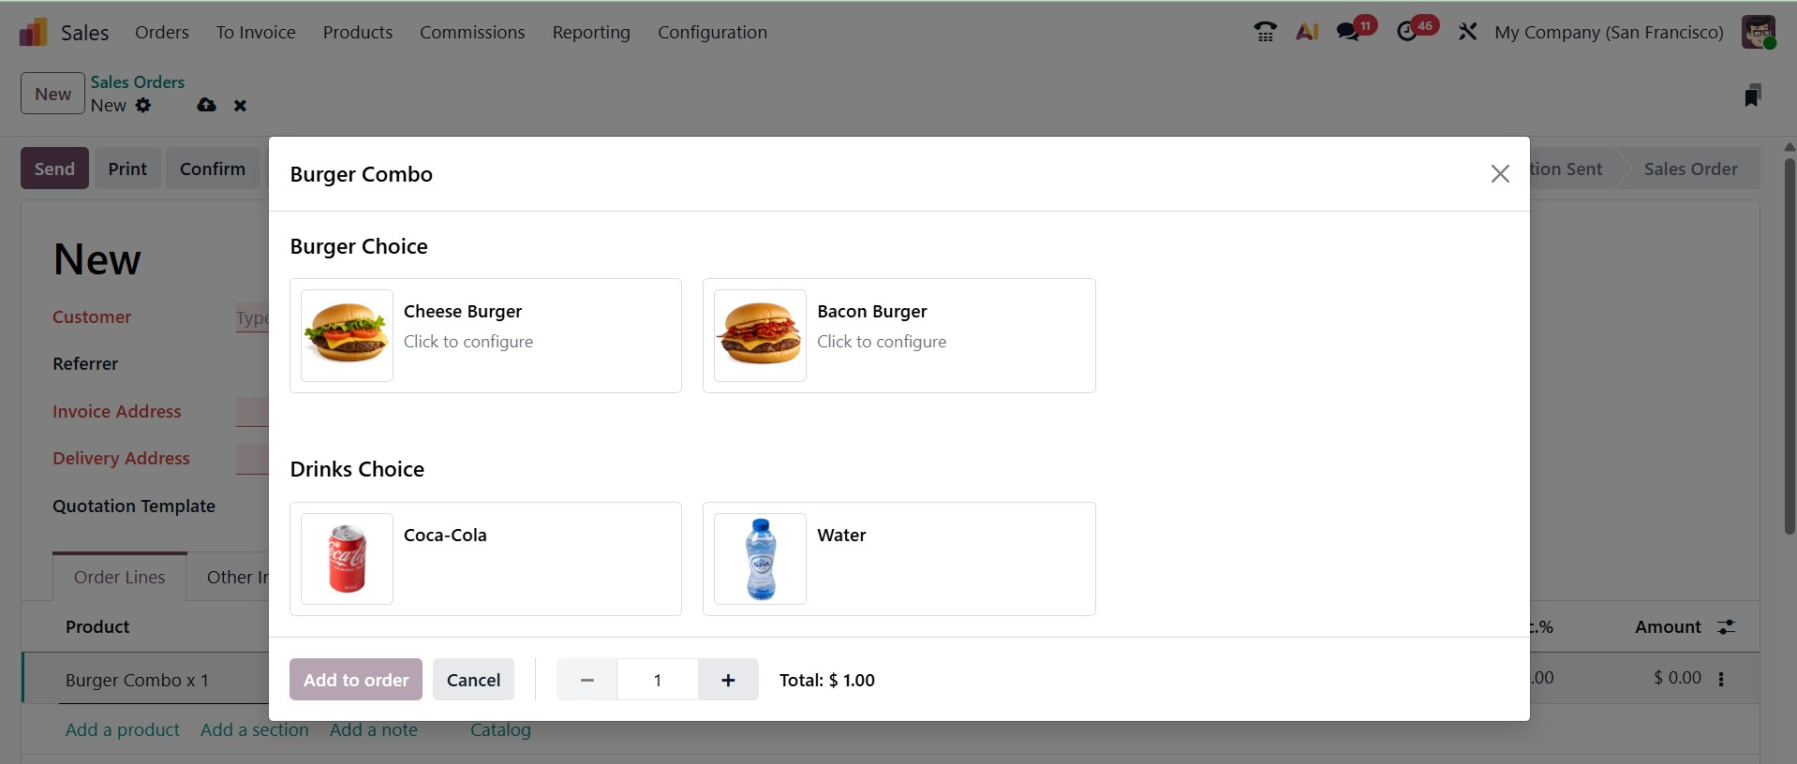Click the cloud save icon
This screenshot has height=764, width=1797.
[207, 105]
